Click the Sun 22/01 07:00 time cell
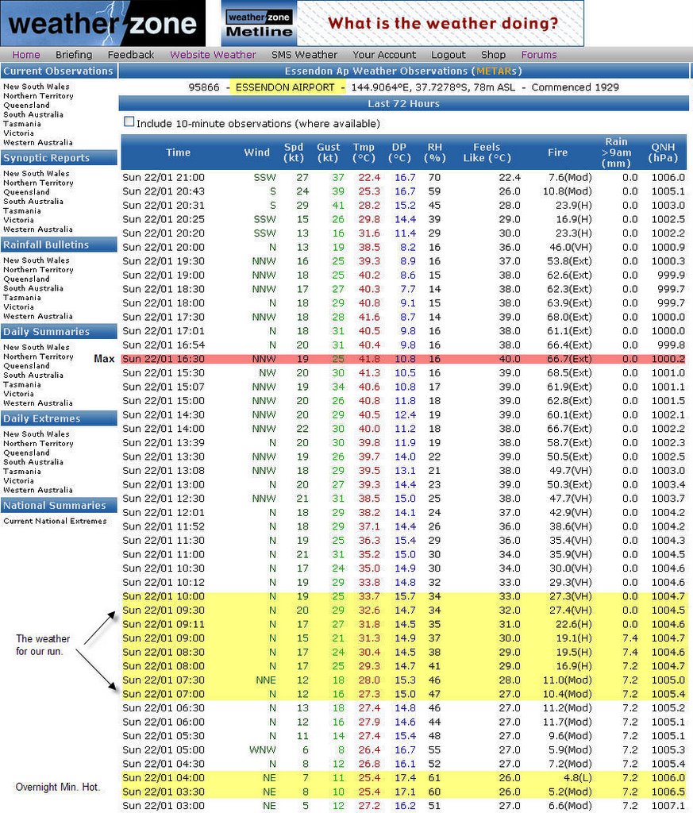 (x=164, y=694)
